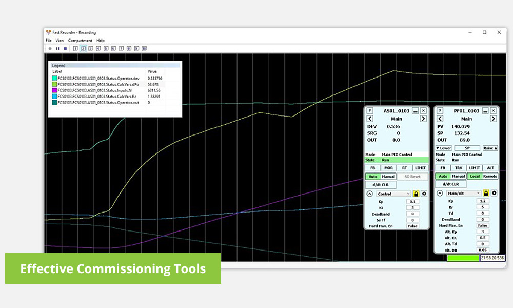This screenshot has height=308, width=513.
Task: Open compartment 3 from the toolbar
Action: click(x=91, y=48)
